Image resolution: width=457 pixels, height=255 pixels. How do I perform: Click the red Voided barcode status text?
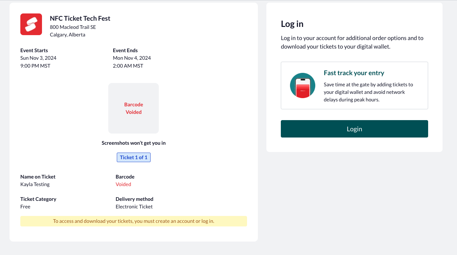tap(123, 184)
